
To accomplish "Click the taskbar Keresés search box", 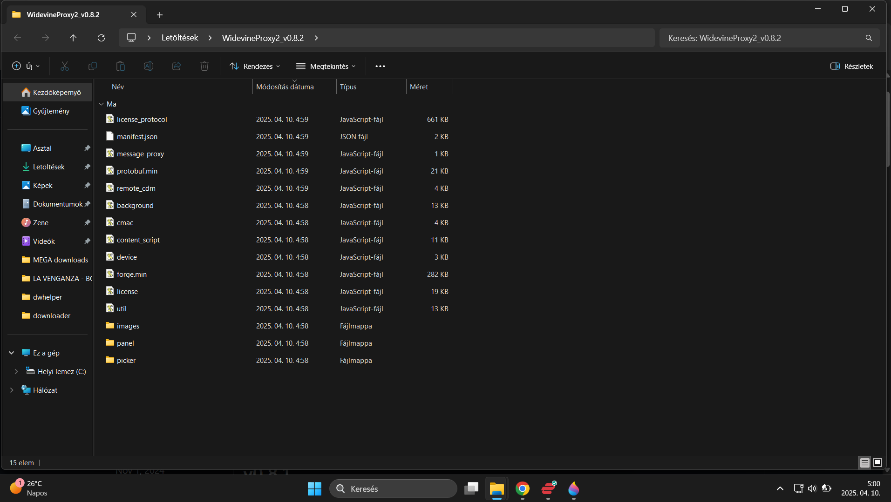I will pyautogui.click(x=393, y=489).
